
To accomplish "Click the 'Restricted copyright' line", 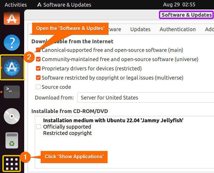I will tap(68, 133).
